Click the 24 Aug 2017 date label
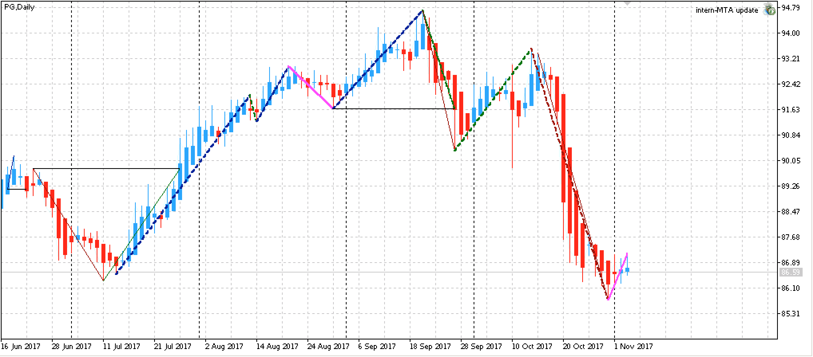 (x=328, y=346)
